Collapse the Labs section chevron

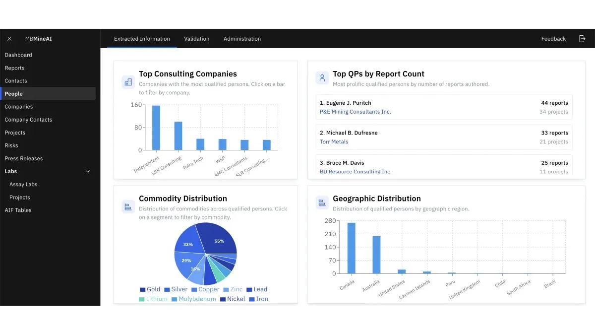tap(88, 171)
